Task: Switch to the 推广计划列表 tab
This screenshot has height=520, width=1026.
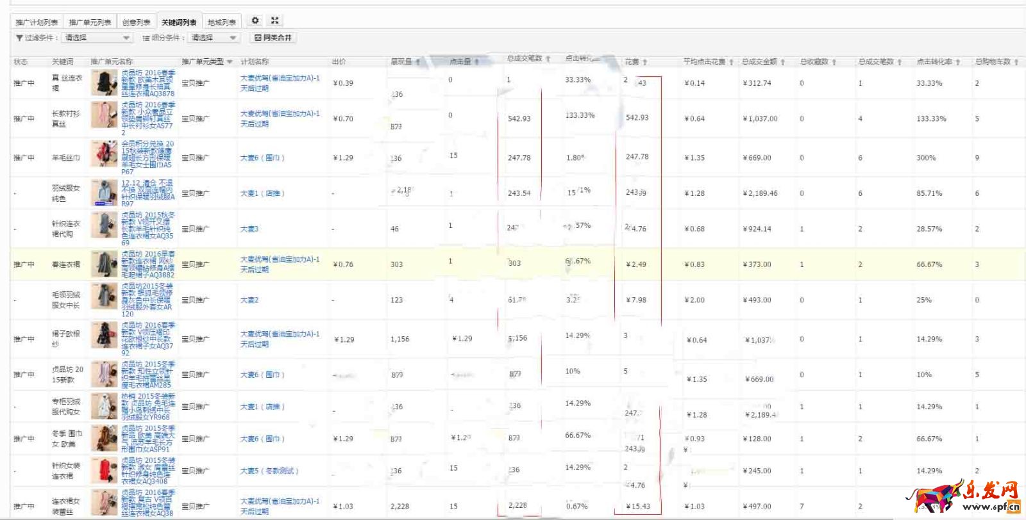Action: point(37,22)
